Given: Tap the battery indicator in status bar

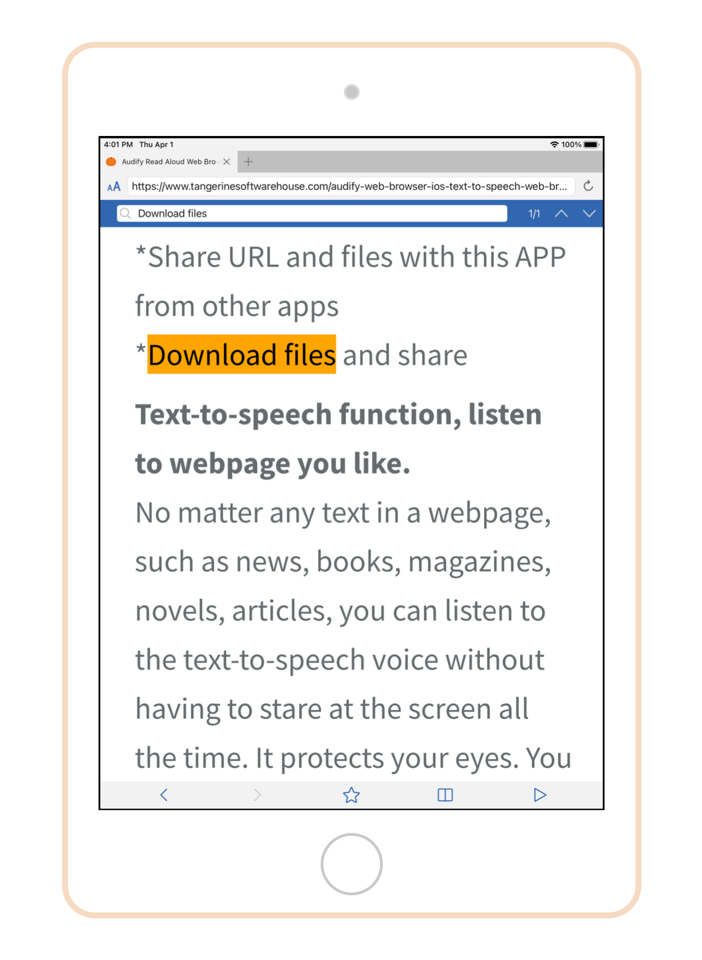Looking at the screenshot, I should click(x=591, y=144).
